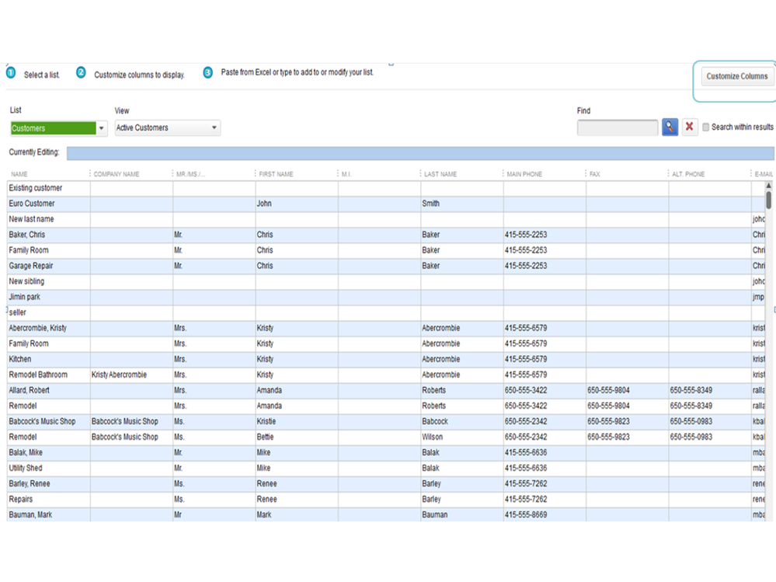This screenshot has width=776, height=582.
Task: Click the red X clear search icon
Action: point(689,127)
